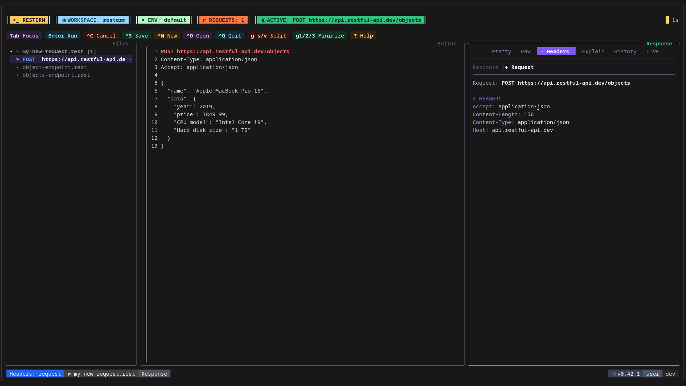
Task: Click the Content-Length: 156 header row
Action: point(503,114)
